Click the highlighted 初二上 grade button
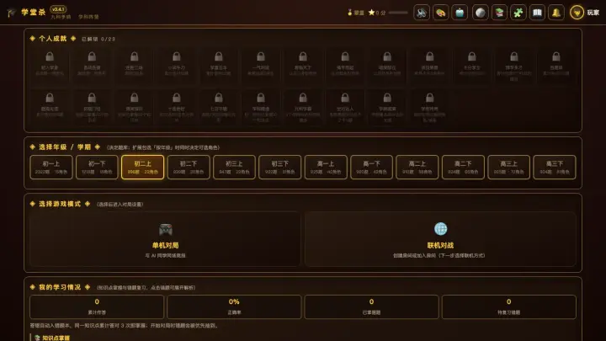 click(x=142, y=167)
